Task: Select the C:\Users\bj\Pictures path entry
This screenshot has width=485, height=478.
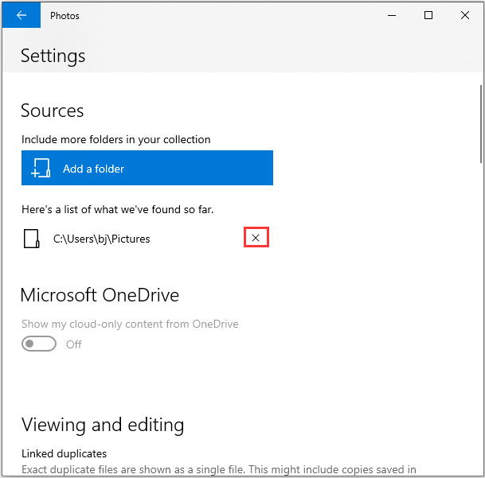Action: [x=101, y=239]
